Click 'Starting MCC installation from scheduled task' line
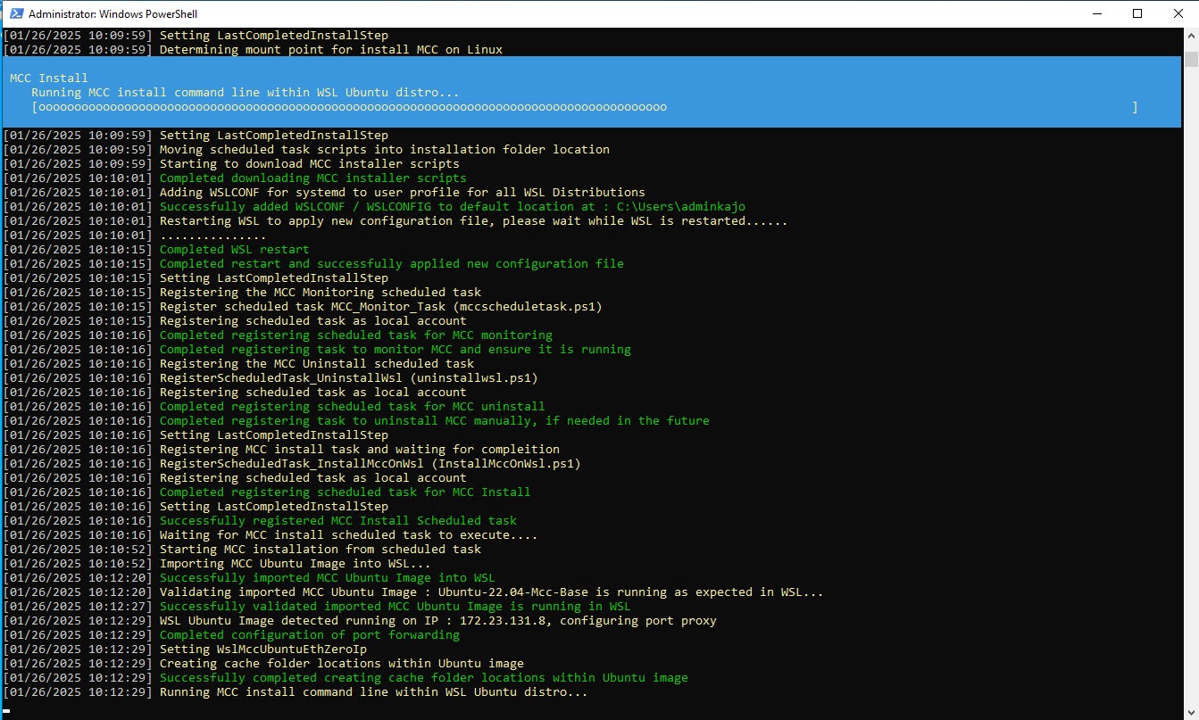The image size is (1199, 720). [x=321, y=550]
